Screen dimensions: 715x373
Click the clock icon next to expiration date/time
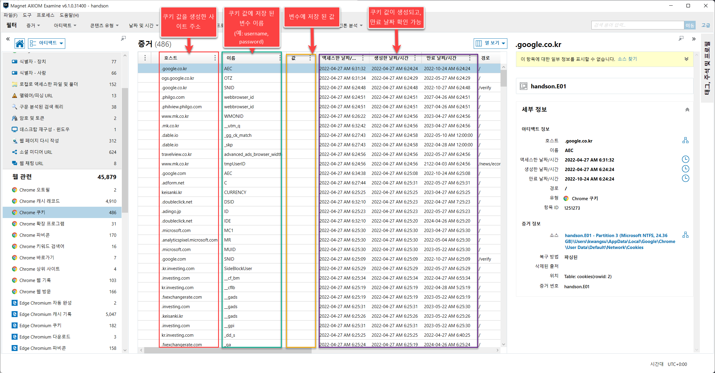[685, 178]
